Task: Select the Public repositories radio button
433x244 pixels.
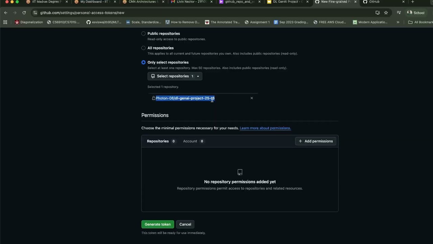Action: 143,34
